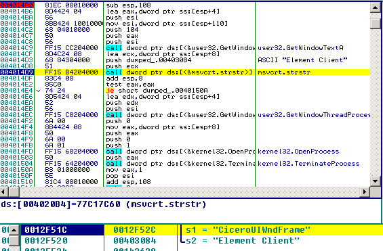Select hex bytes FF15 CC204000

click(x=71, y=48)
